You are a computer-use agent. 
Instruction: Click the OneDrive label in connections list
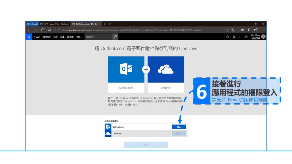[x=117, y=134]
